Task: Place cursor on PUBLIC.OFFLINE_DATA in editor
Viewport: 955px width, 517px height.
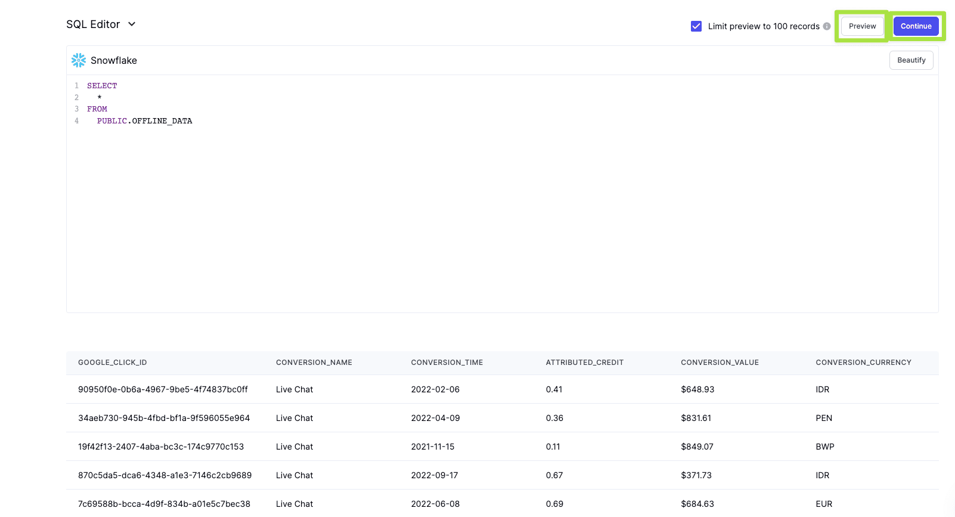Action: (x=144, y=121)
